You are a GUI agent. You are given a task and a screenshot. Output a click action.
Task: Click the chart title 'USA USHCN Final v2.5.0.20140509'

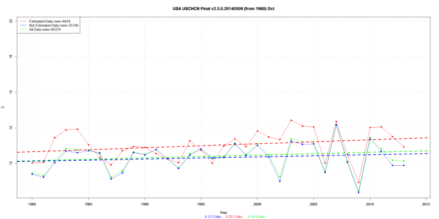224,9
